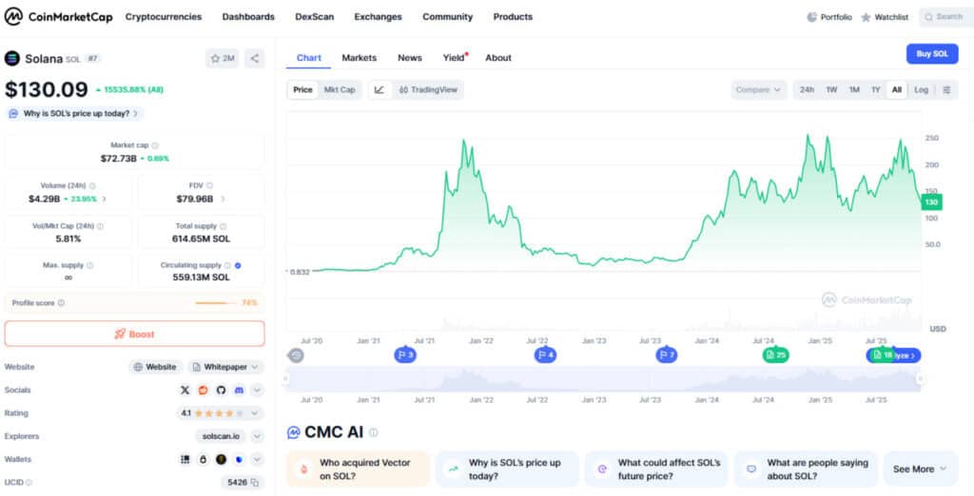Copy the UCID 5426 value
This screenshot has width=974, height=496.
click(x=255, y=483)
